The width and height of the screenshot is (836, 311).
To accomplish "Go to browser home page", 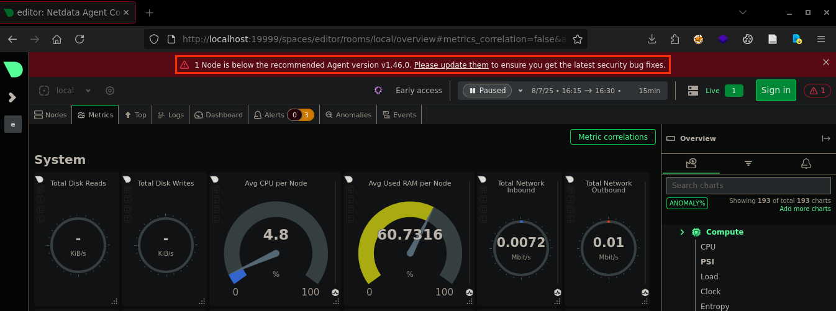I will tap(57, 39).
